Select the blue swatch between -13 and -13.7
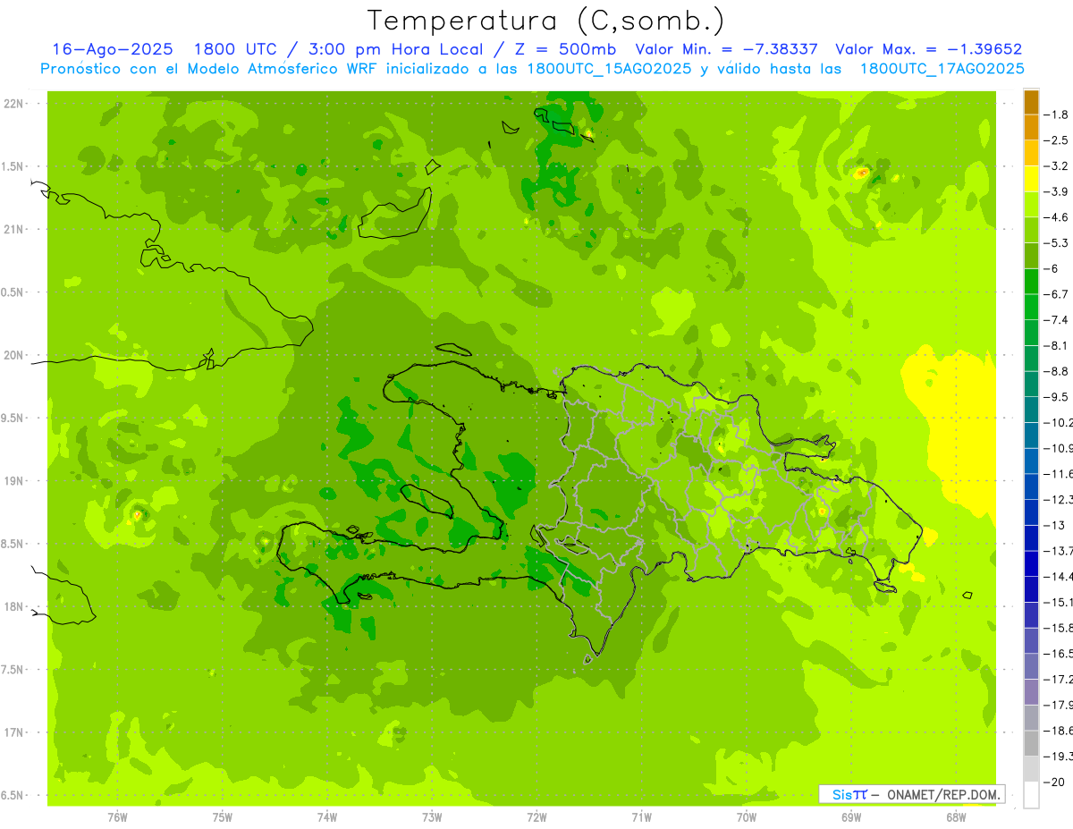This screenshot has height=829, width=1073. pos(1031,537)
